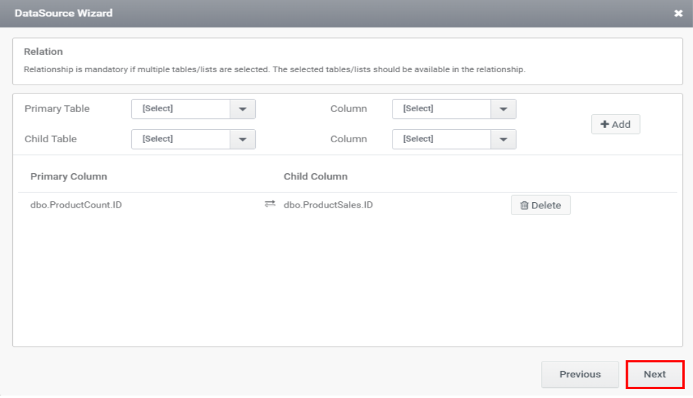This screenshot has width=693, height=398.
Task: Close the DataSource Wizard dialog
Action: click(679, 14)
